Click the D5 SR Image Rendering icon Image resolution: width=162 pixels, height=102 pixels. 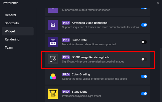[53, 59]
